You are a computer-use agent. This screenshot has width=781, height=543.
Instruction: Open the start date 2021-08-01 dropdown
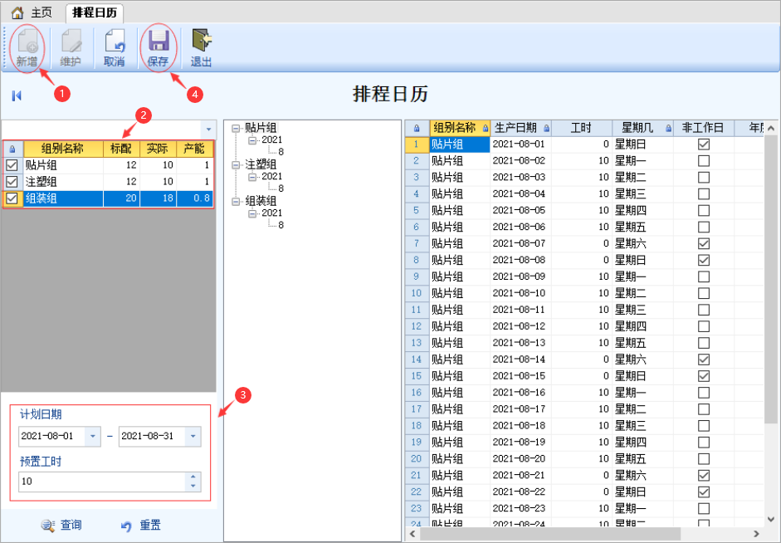click(93, 437)
